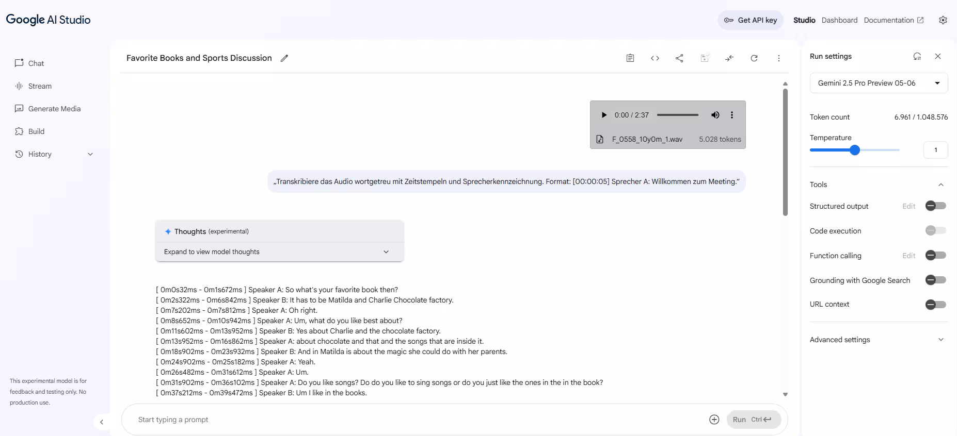Click the scroll-up arrow of chat
957x436 pixels.
pyautogui.click(x=785, y=83)
